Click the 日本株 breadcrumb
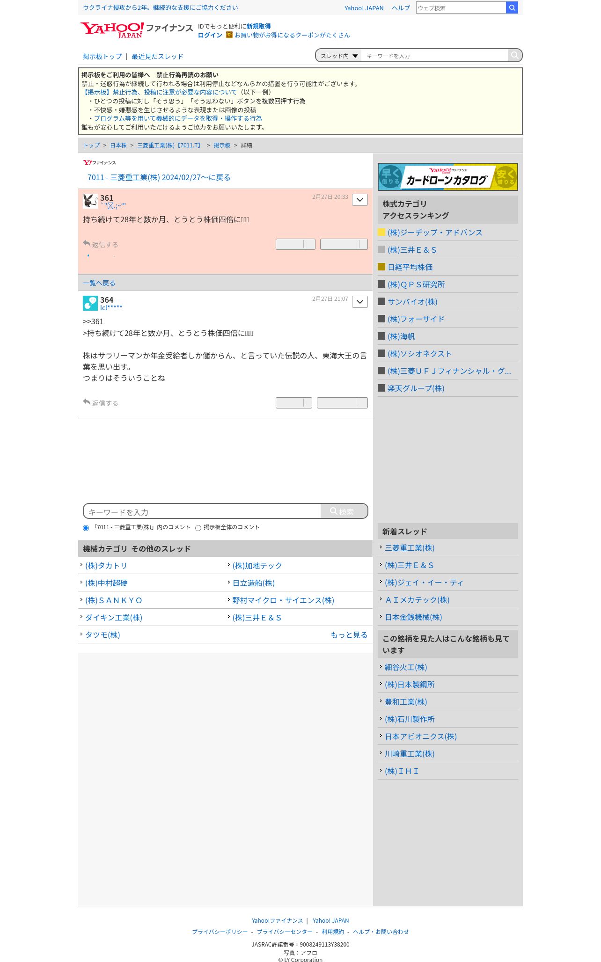 coord(118,146)
